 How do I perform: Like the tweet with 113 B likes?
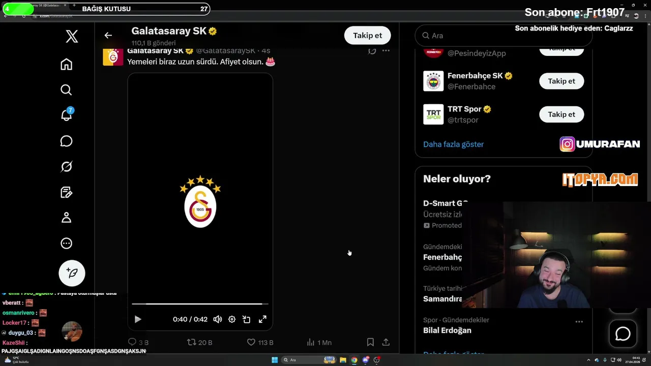click(260, 342)
